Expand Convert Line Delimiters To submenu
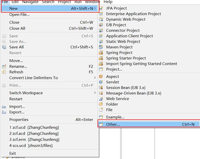This screenshot has width=200, height=159. click(x=95, y=78)
